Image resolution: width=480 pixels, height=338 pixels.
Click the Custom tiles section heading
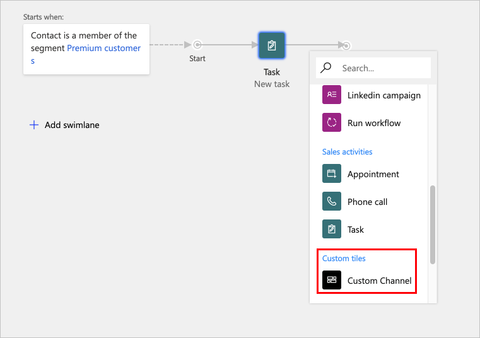coord(344,259)
